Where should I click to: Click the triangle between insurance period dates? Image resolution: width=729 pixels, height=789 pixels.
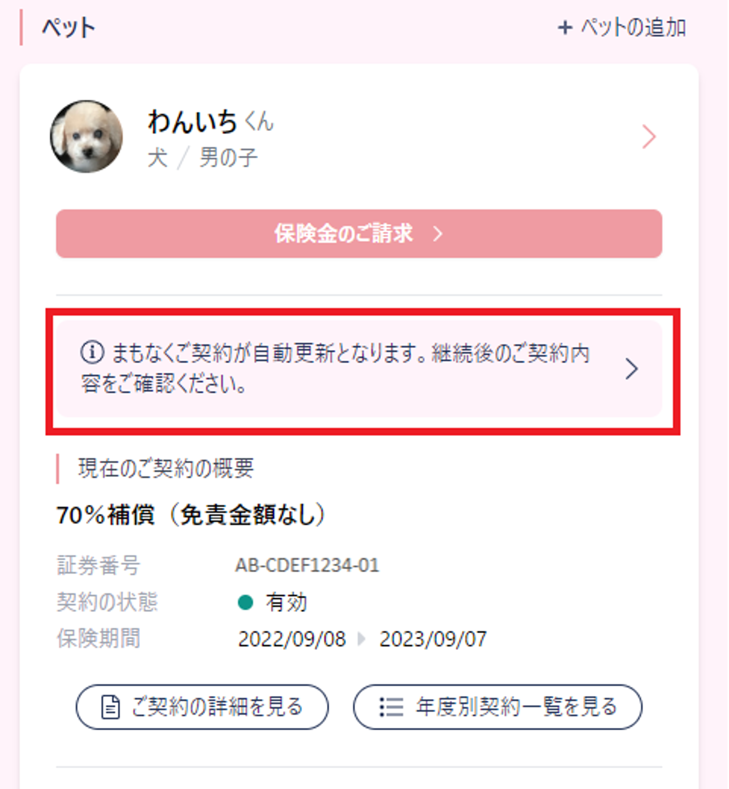pos(362,639)
